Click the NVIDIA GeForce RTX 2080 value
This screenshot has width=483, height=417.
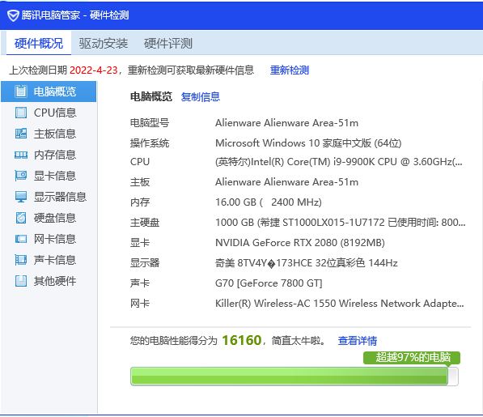[299, 243]
